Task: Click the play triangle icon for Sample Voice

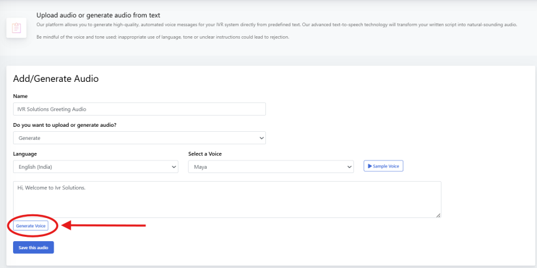Action: pyautogui.click(x=370, y=166)
